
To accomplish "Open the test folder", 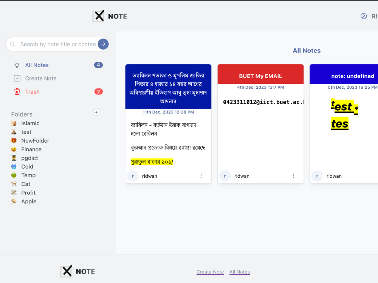I will pos(26,132).
